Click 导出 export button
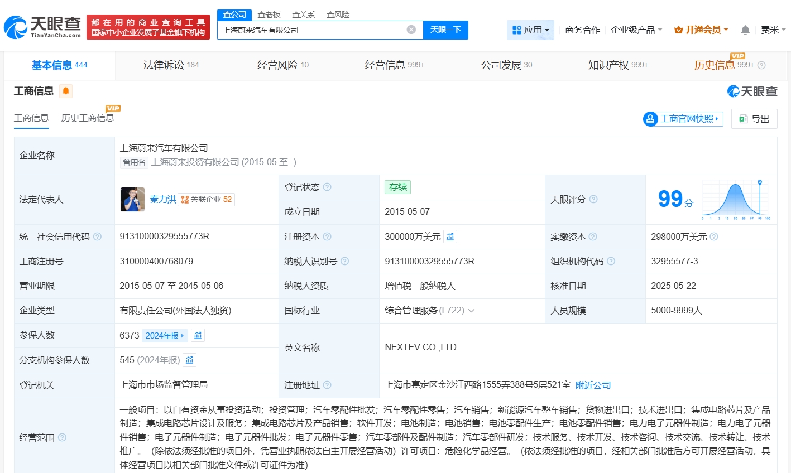The image size is (791, 473). click(754, 119)
